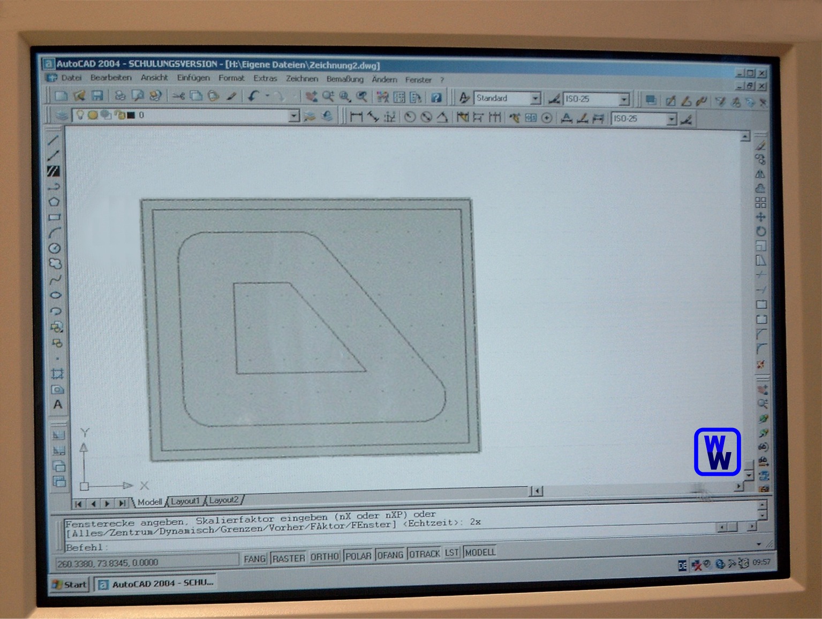Select the Arc draw tool
This screenshot has height=619, width=822.
[55, 233]
